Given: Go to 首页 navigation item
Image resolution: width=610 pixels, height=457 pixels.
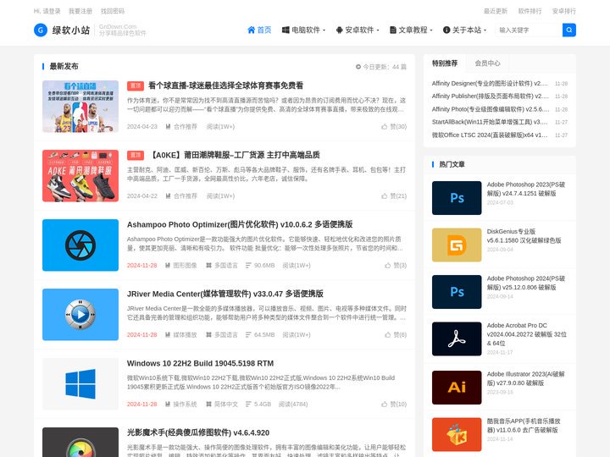Looking at the screenshot, I should click(x=259, y=30).
